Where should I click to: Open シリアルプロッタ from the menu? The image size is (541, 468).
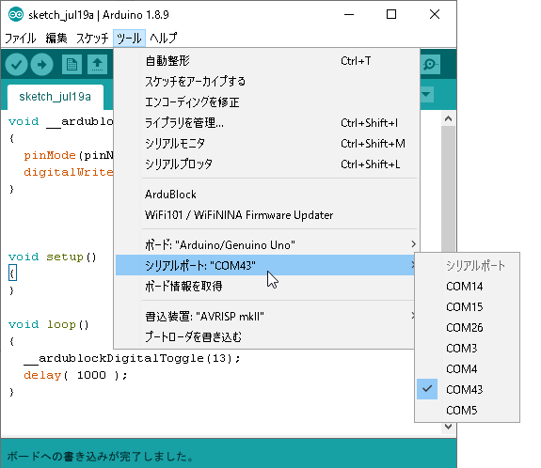(266, 164)
